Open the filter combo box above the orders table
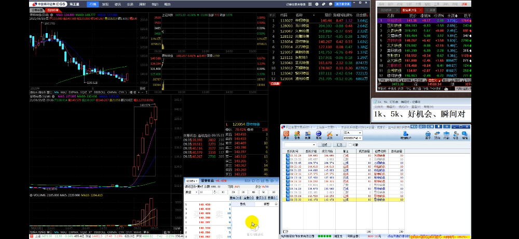 pyautogui.click(x=300, y=144)
